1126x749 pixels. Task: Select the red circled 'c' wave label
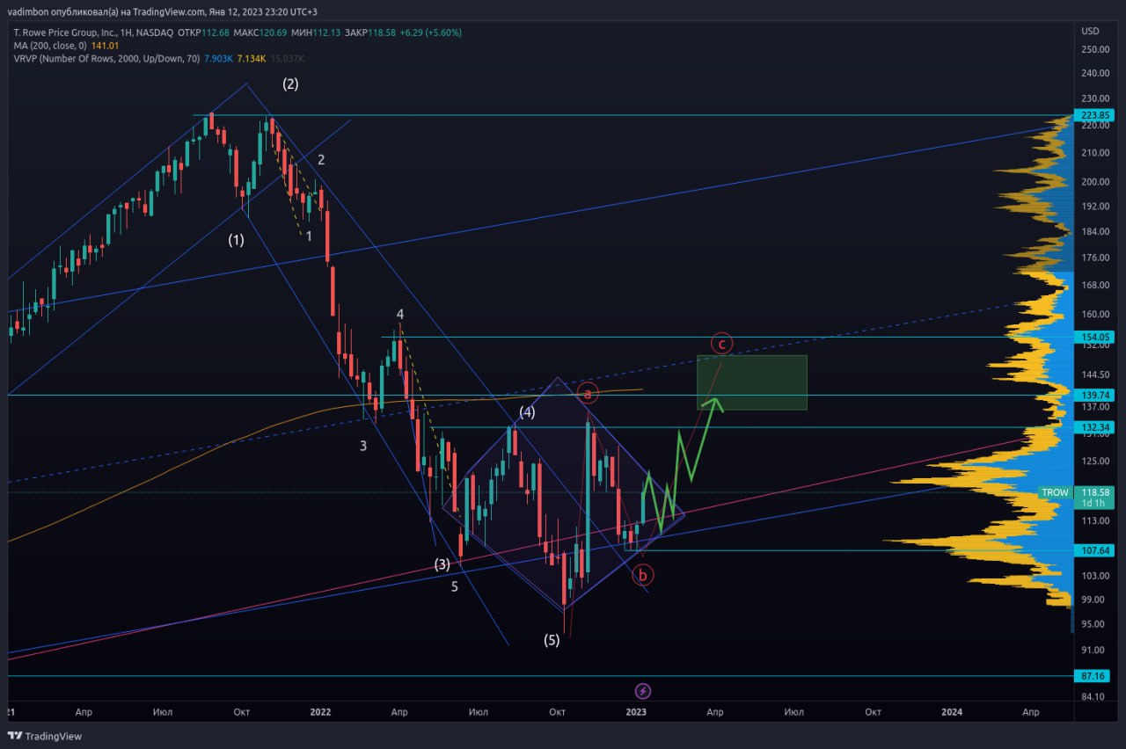click(721, 344)
